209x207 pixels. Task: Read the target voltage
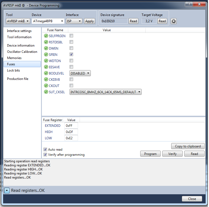pos(162,21)
